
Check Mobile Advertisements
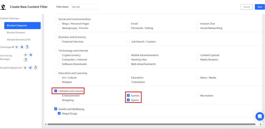click(x=128, y=55)
